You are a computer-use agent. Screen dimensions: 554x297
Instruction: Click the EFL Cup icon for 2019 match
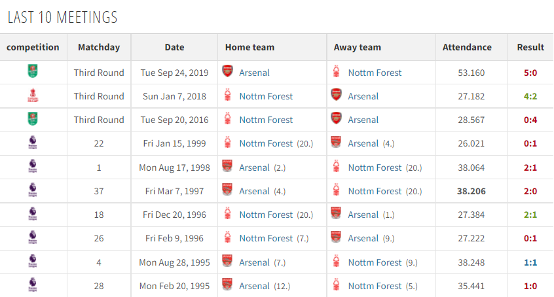coord(33,71)
